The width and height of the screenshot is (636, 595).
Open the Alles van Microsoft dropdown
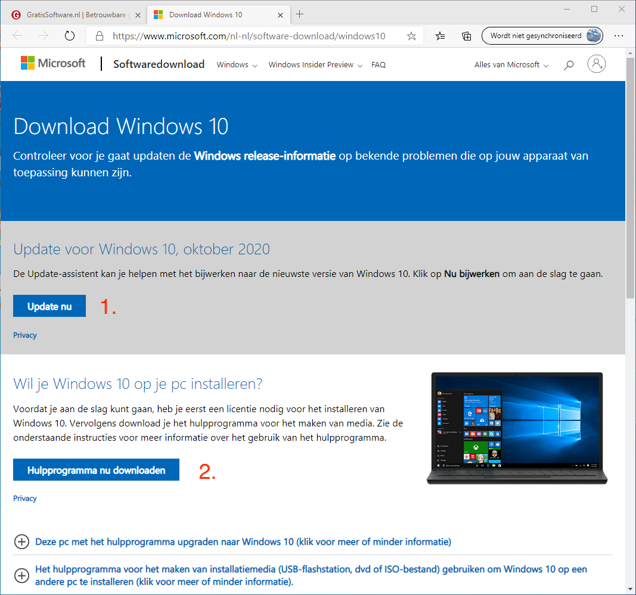(x=511, y=65)
